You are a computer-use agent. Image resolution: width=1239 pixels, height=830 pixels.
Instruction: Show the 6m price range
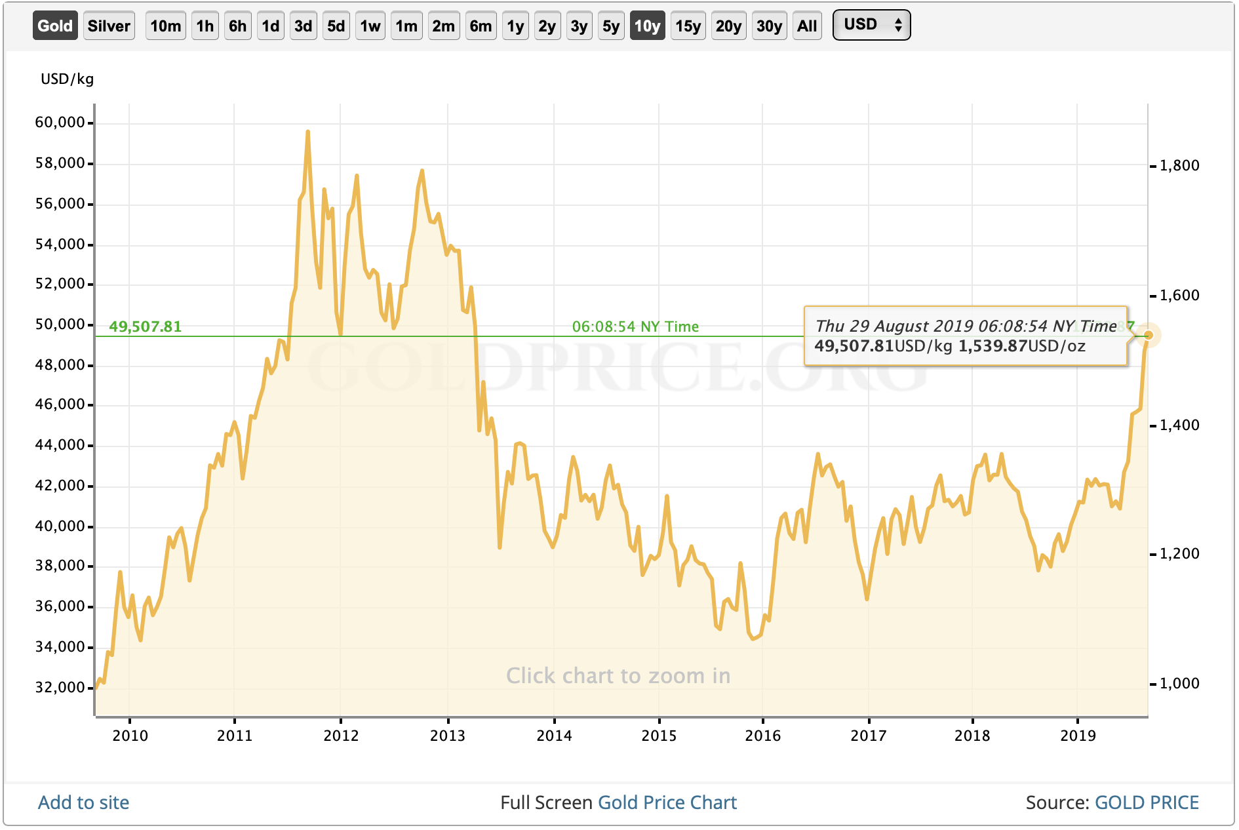click(x=481, y=26)
